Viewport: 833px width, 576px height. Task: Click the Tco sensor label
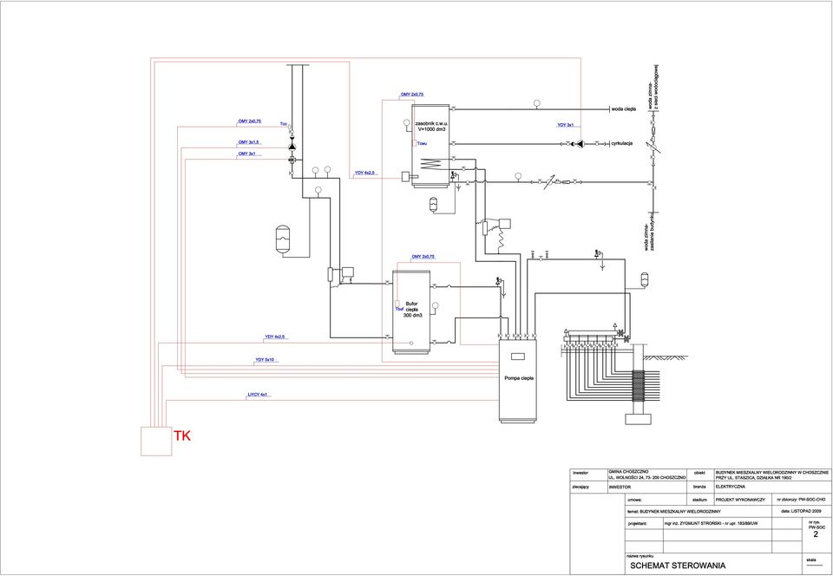284,125
